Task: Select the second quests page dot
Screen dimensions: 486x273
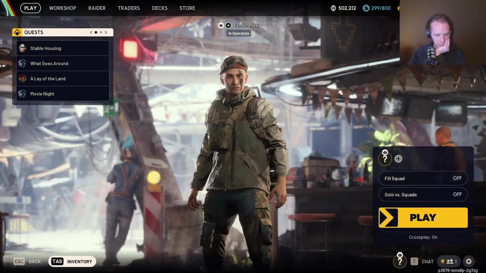Action: [x=101, y=32]
